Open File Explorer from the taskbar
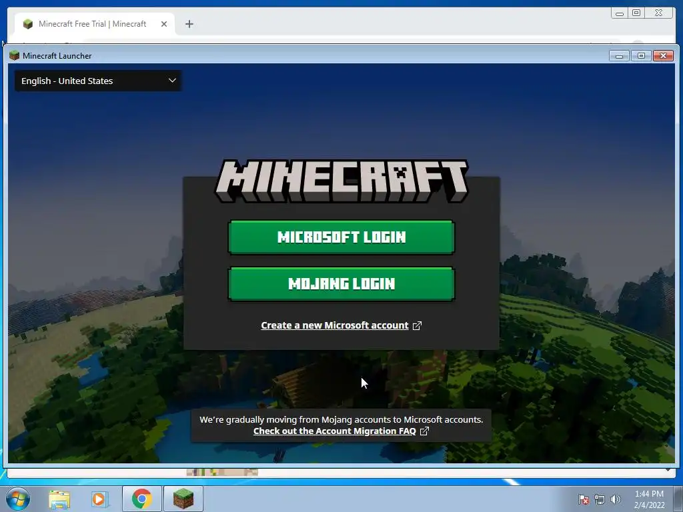 59,499
